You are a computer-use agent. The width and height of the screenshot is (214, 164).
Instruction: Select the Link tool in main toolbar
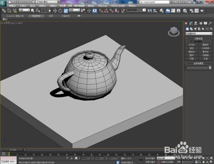(4, 11)
